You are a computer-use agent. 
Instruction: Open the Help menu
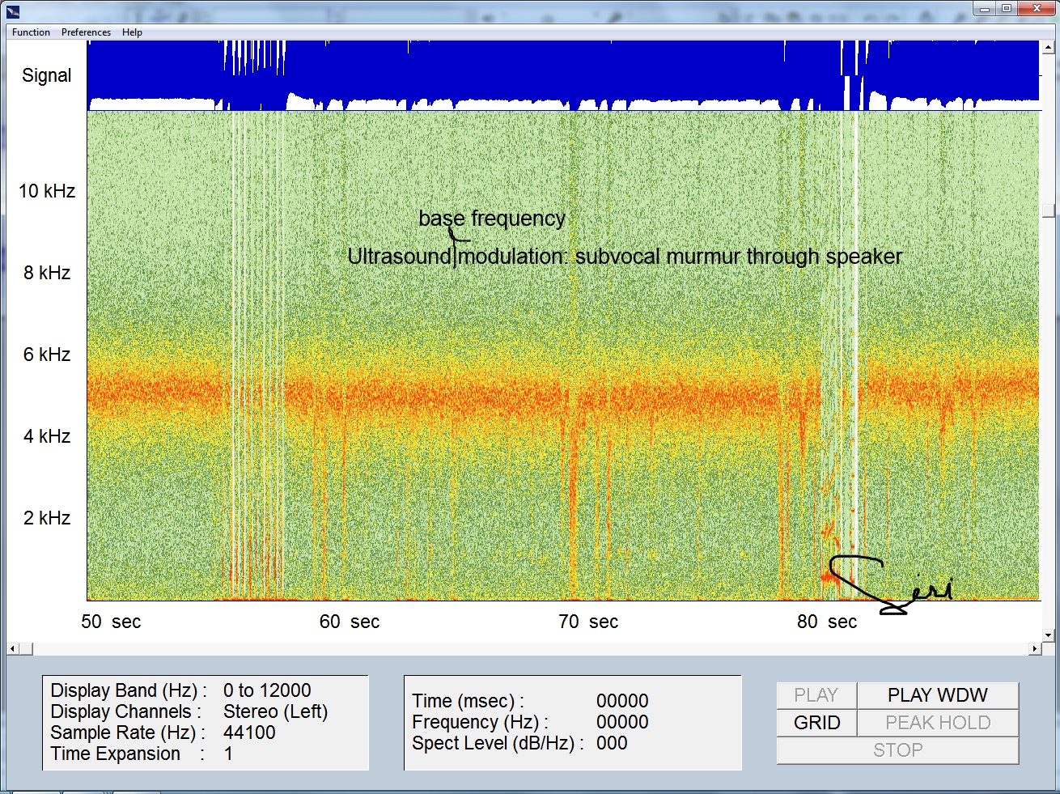pos(132,32)
